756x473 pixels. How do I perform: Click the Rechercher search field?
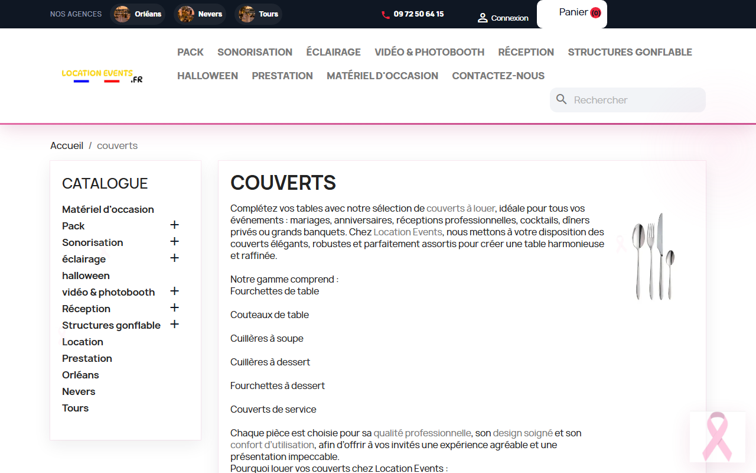click(628, 100)
